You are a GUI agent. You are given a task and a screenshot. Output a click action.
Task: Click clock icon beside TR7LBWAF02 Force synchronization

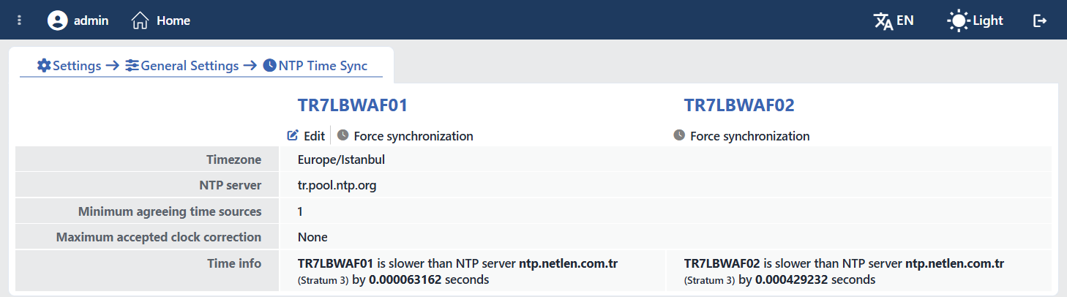[x=679, y=135]
